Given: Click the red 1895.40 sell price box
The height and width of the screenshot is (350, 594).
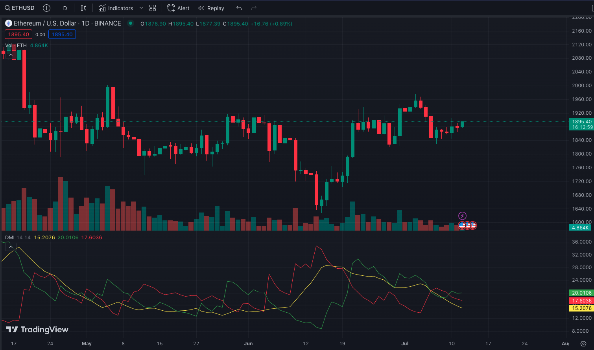Looking at the screenshot, I should click(x=18, y=34).
